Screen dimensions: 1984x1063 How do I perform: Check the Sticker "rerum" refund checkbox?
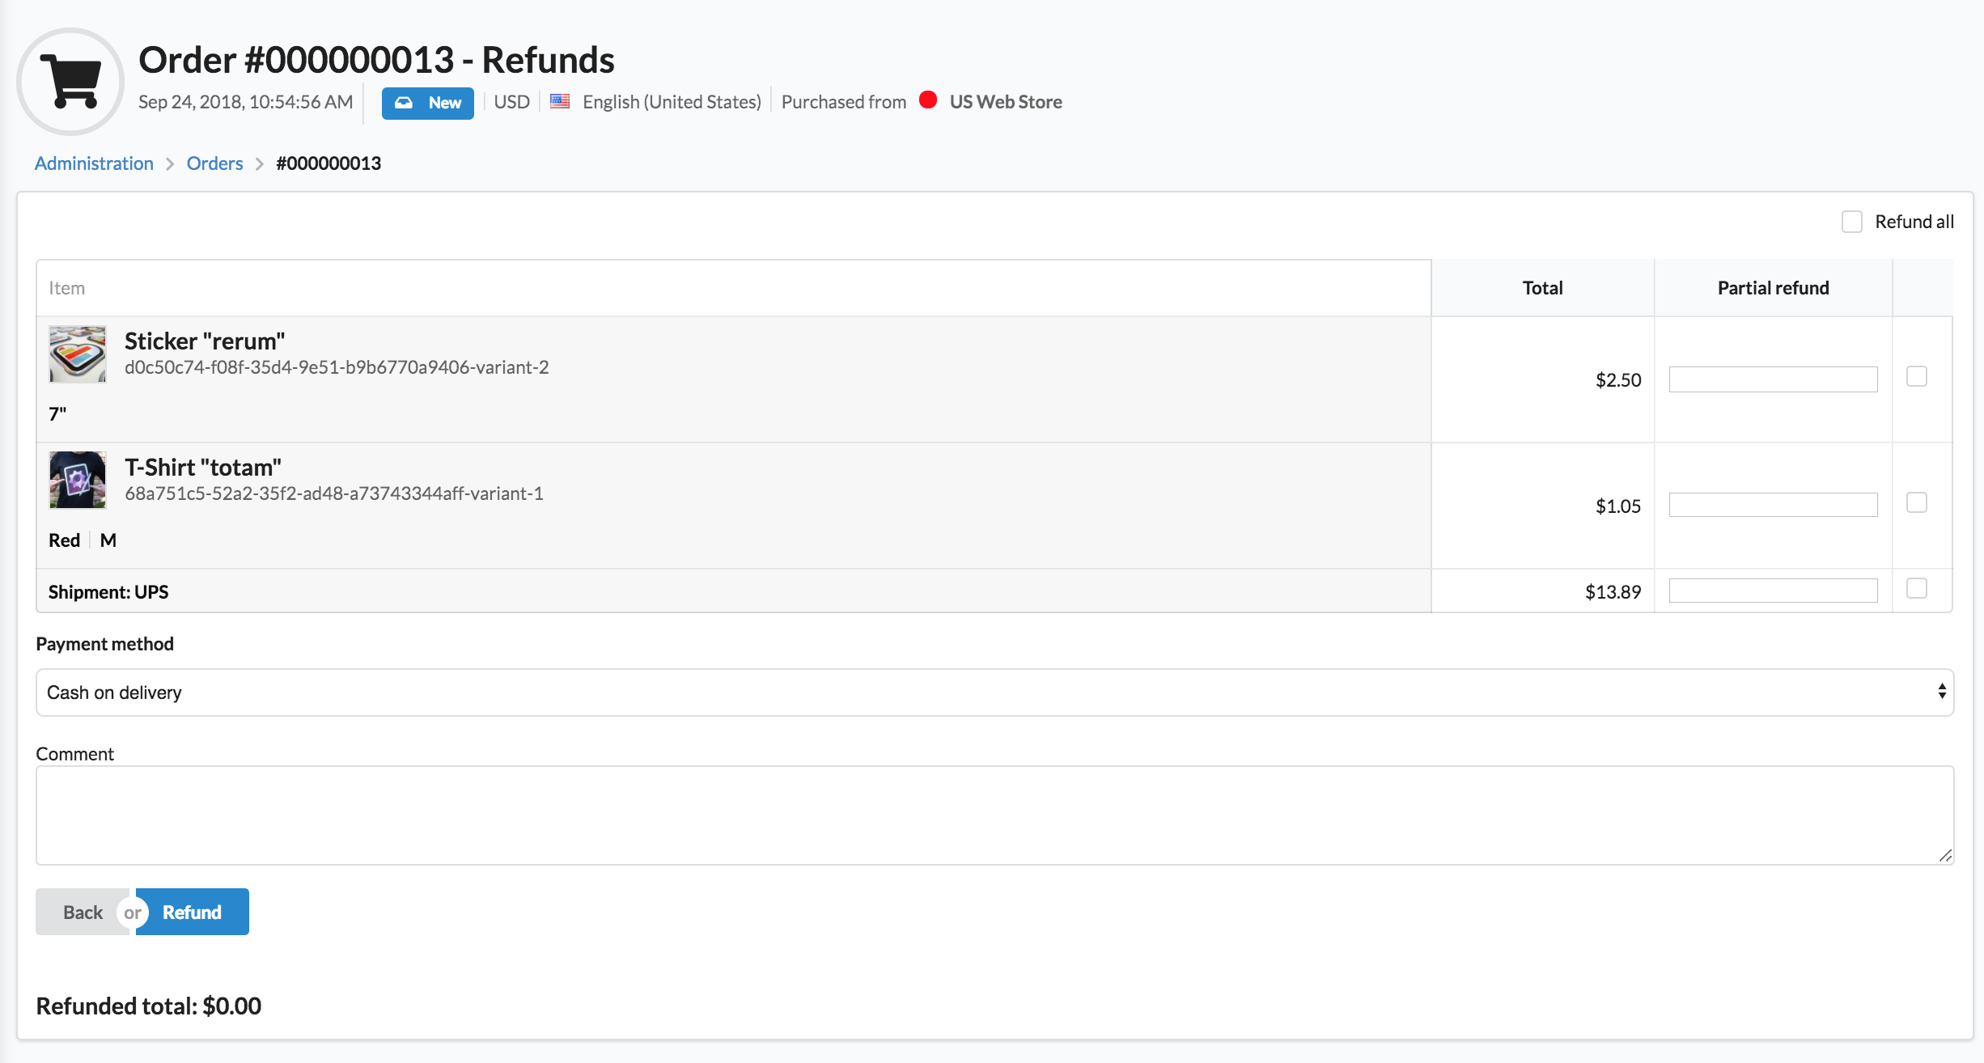[1916, 377]
